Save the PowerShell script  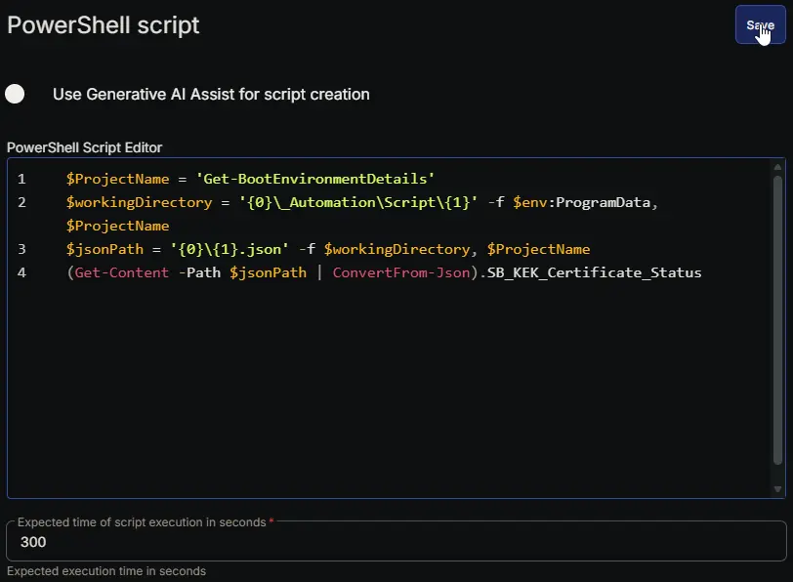760,24
